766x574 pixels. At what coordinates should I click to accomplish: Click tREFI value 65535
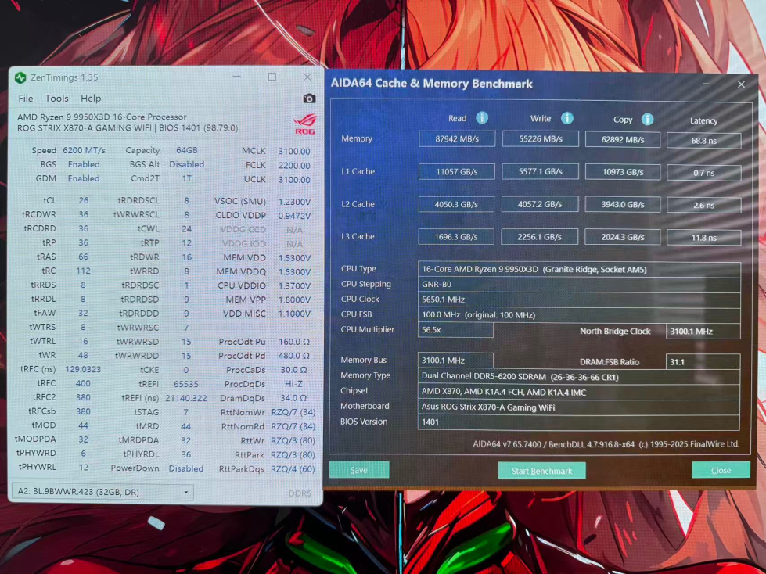(x=186, y=384)
